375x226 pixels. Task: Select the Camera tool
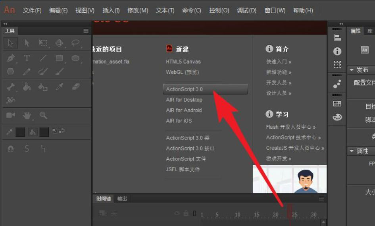11,115
